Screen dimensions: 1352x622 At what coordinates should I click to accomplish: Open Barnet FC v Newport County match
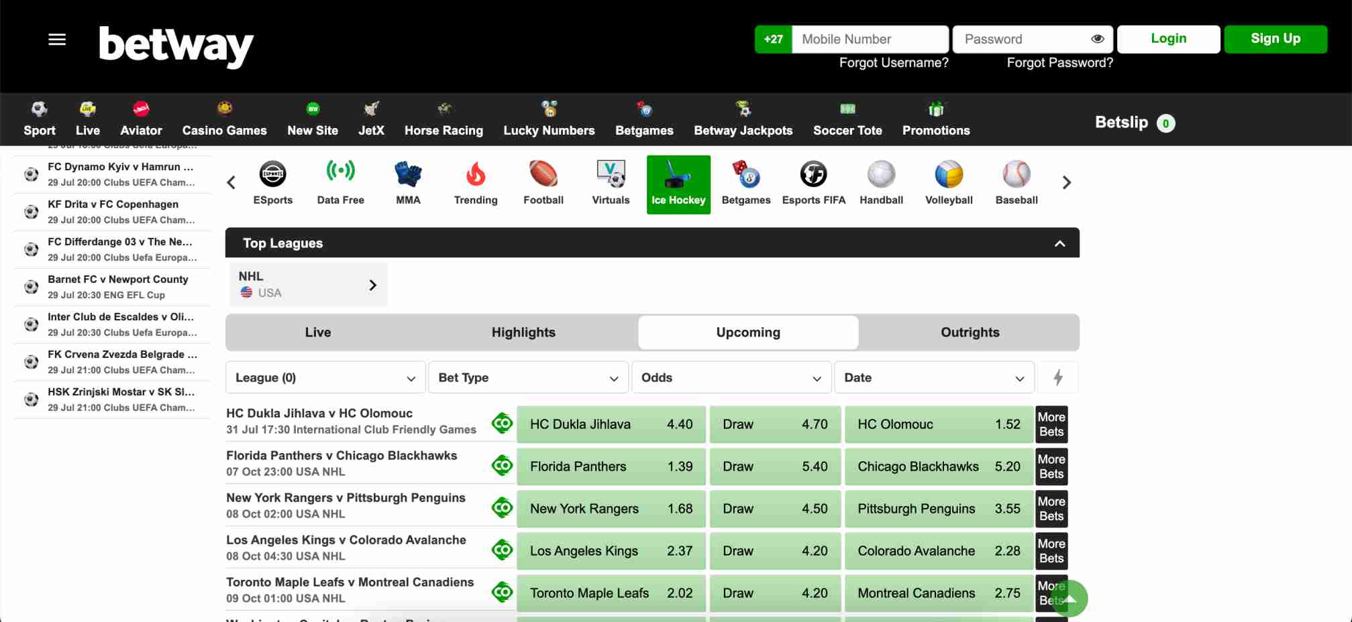point(113,287)
